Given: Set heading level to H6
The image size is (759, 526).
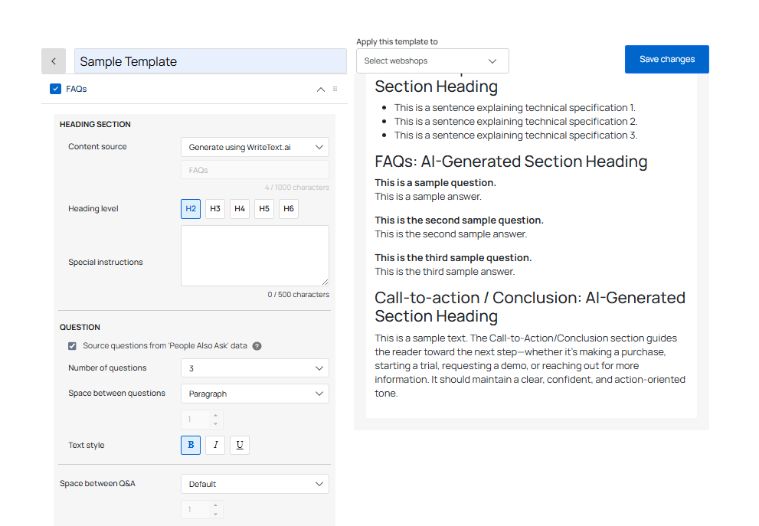Looking at the screenshot, I should point(289,209).
